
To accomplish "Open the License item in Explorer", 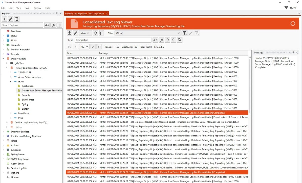I will pyautogui.click(x=15, y=177).
